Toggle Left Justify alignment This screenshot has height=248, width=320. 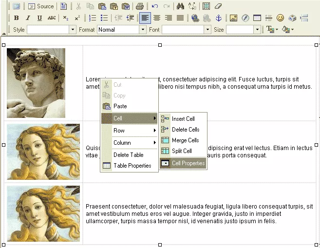(145, 18)
